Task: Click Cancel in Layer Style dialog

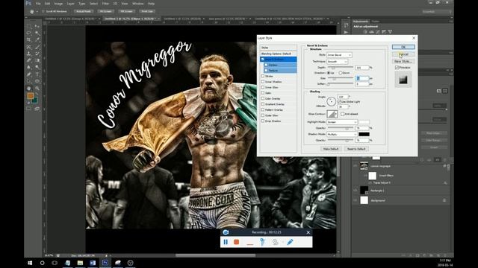Action: [403, 54]
